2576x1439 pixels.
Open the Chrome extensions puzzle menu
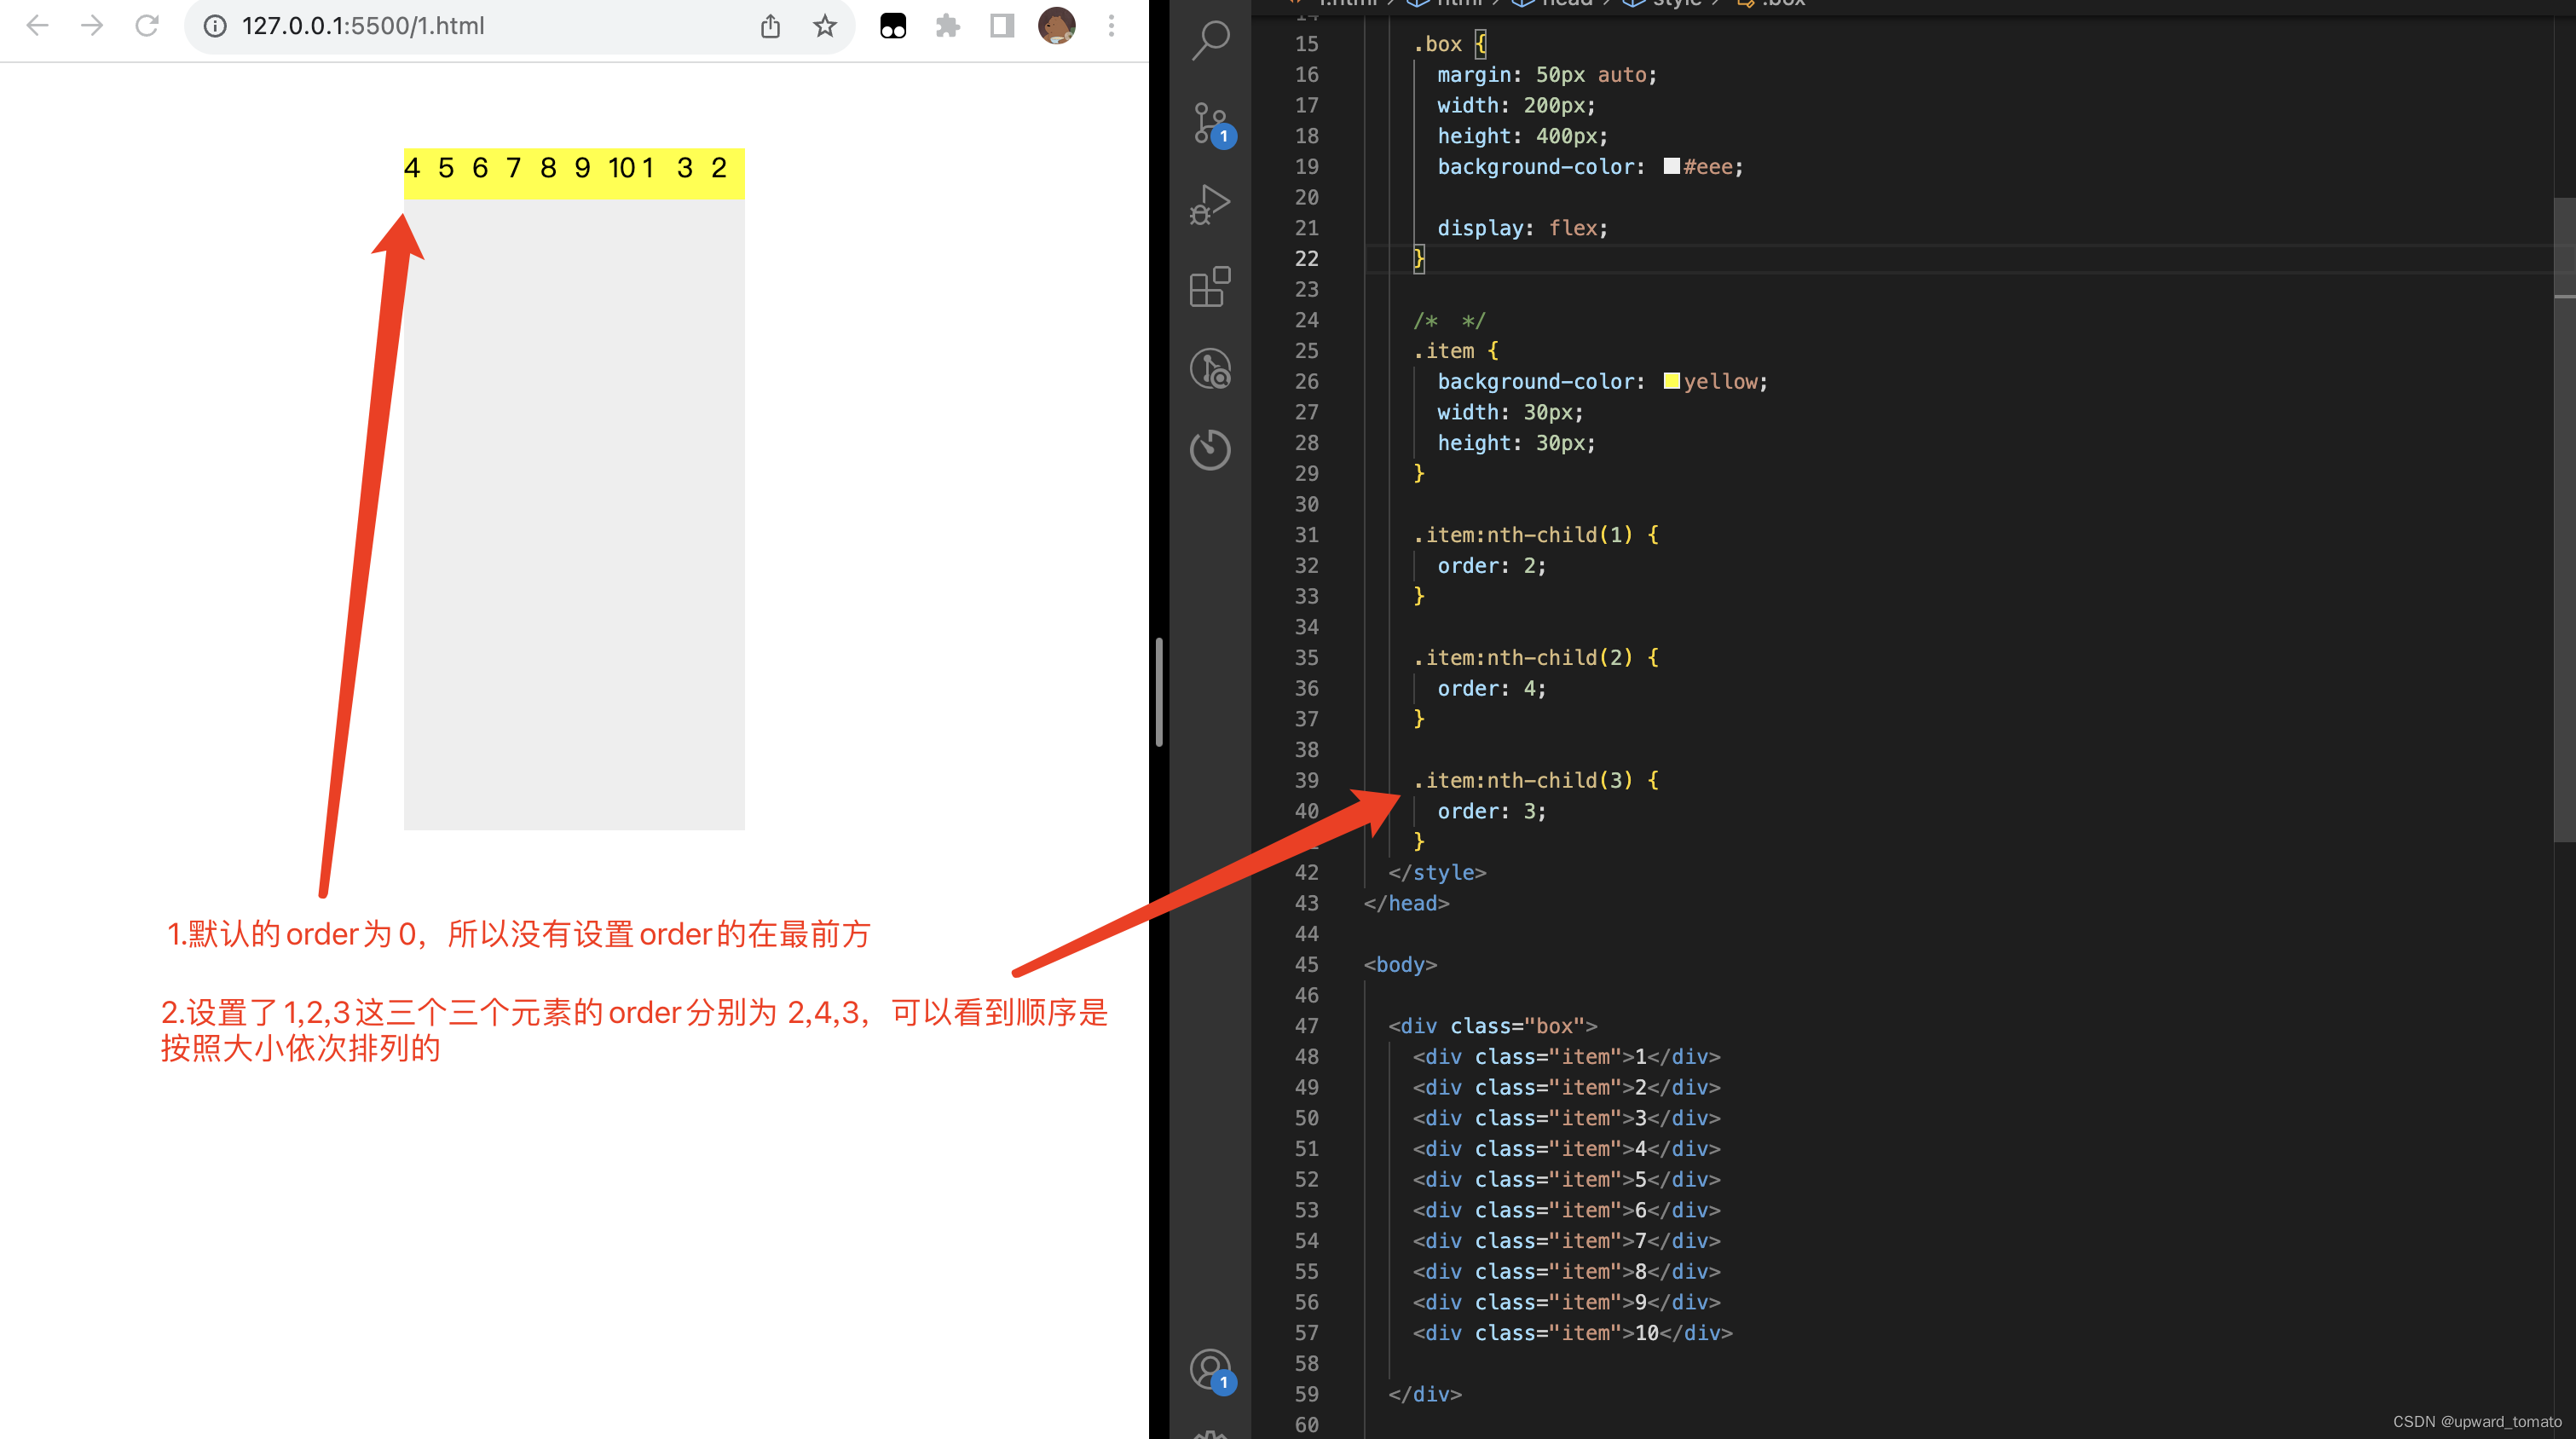coord(948,26)
